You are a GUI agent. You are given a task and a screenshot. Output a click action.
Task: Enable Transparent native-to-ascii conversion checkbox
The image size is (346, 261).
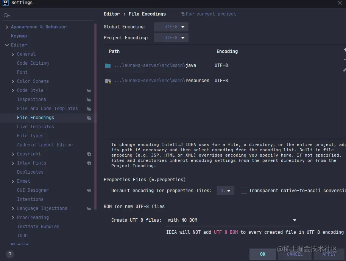244,191
